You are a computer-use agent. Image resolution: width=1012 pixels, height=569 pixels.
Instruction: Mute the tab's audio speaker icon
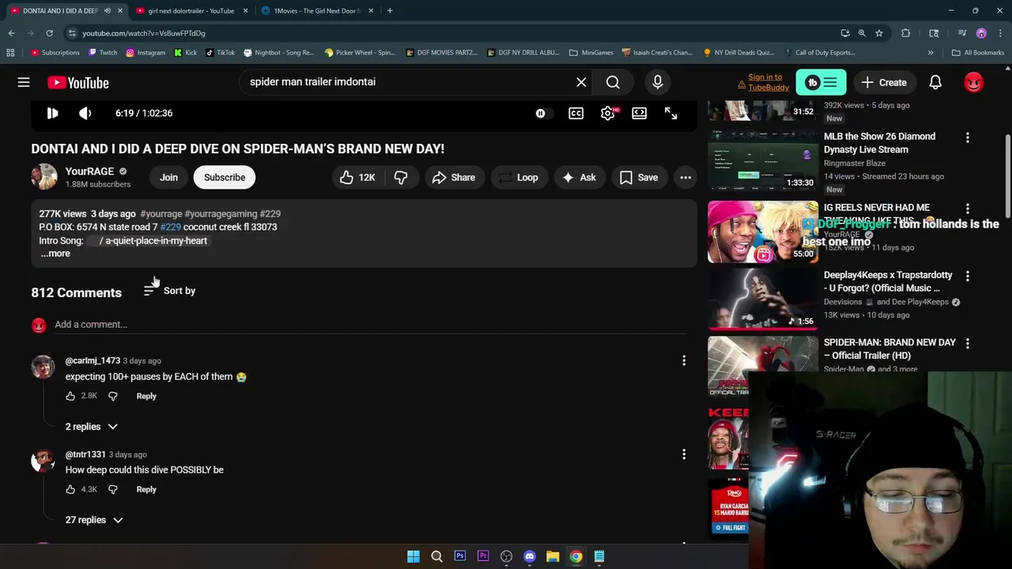(x=107, y=10)
